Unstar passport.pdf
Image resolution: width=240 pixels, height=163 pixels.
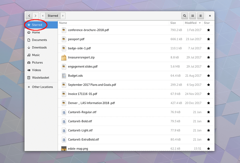coord(209,39)
